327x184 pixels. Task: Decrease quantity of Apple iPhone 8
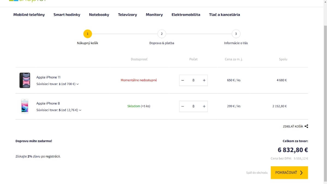183,106
